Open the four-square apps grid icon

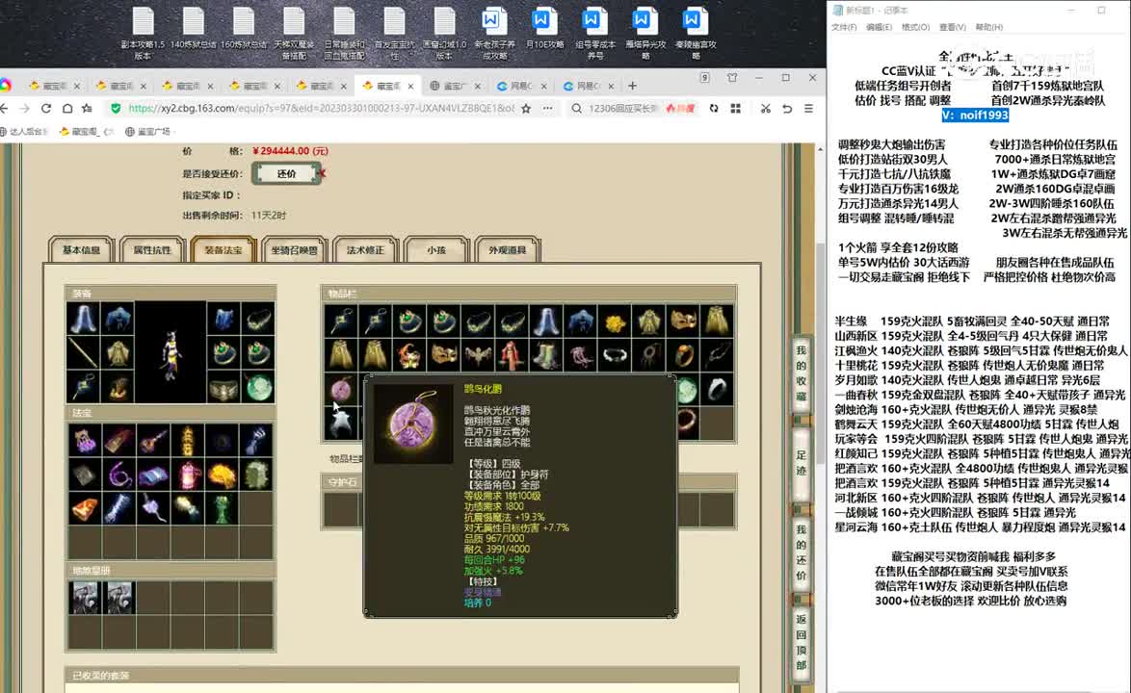pyautogui.click(x=736, y=108)
